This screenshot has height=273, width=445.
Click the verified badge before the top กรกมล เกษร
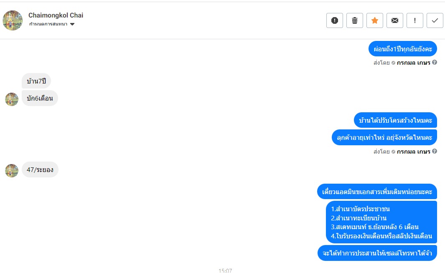393,63
